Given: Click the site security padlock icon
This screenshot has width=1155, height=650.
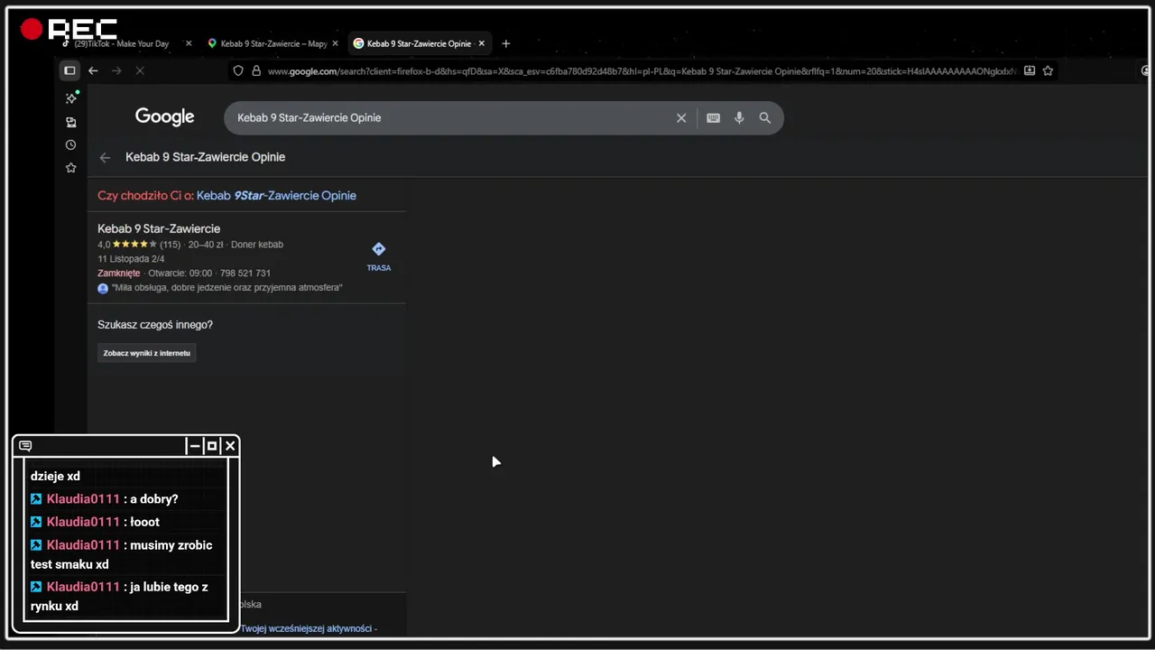Looking at the screenshot, I should coord(256,70).
